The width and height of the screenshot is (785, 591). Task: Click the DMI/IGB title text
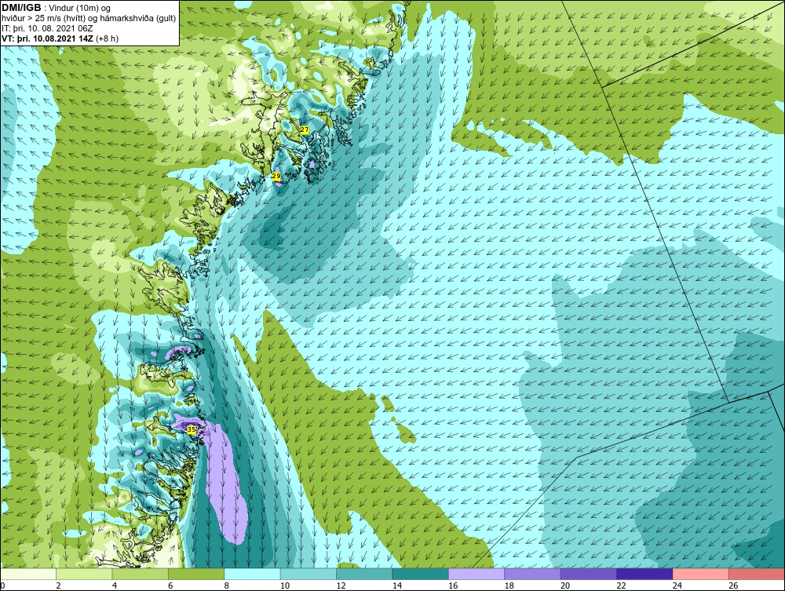pos(23,8)
